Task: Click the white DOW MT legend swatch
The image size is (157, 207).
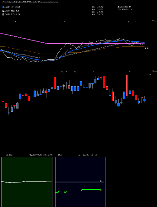Action: pos(3,11)
